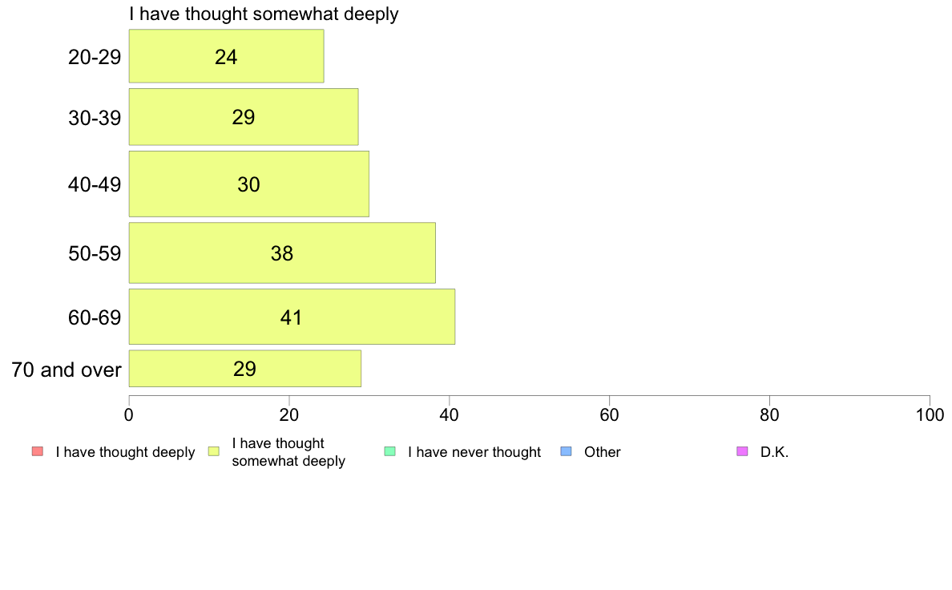Click the '60-69' age group axis label
Screen dimensions: 952x590
pyautogui.click(x=95, y=317)
